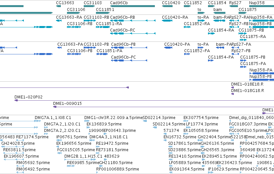Select the CG10420 gene label
Image resolution: width=274 pixels, height=174 pixels.
(x=171, y=3)
